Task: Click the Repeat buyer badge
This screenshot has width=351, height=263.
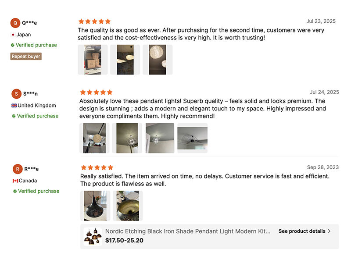Action: click(x=26, y=56)
